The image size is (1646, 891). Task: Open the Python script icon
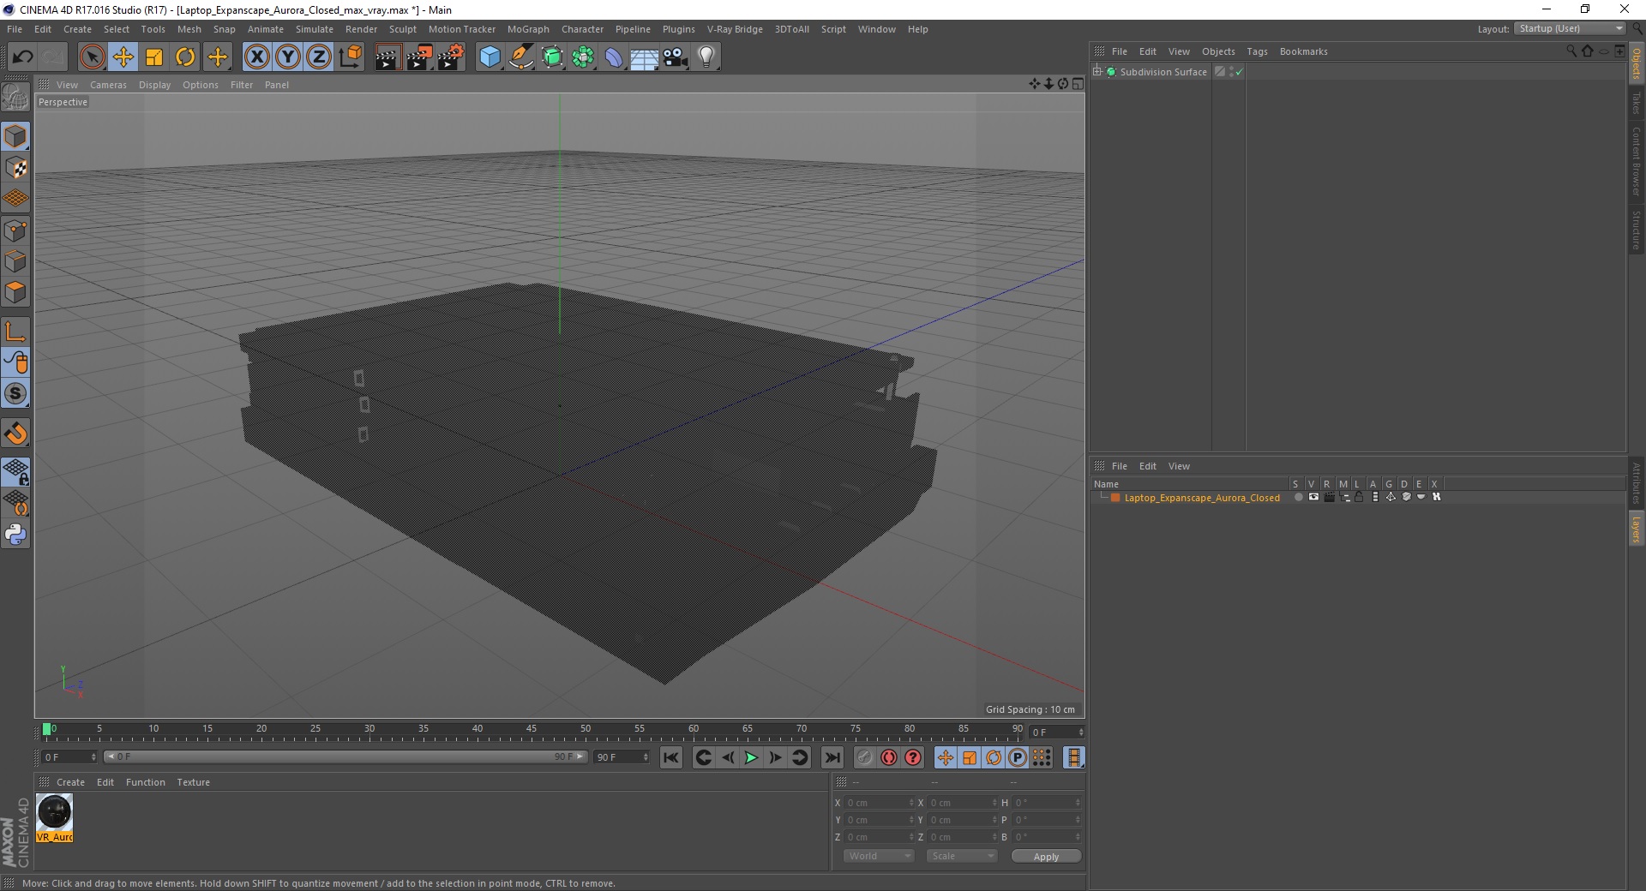point(15,535)
